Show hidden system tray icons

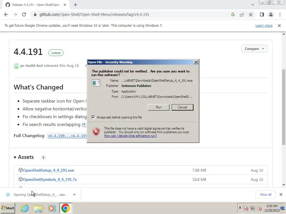click(x=240, y=208)
